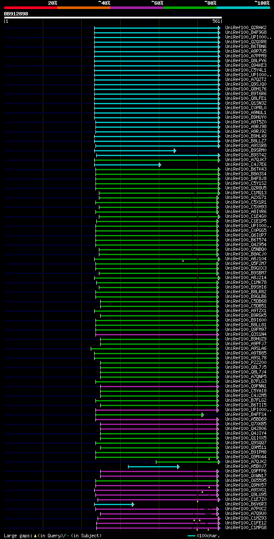This screenshot has height=539, width=274.
Task: Open hit UniRef100_A9P7U5
Action: pyautogui.click(x=246, y=51)
